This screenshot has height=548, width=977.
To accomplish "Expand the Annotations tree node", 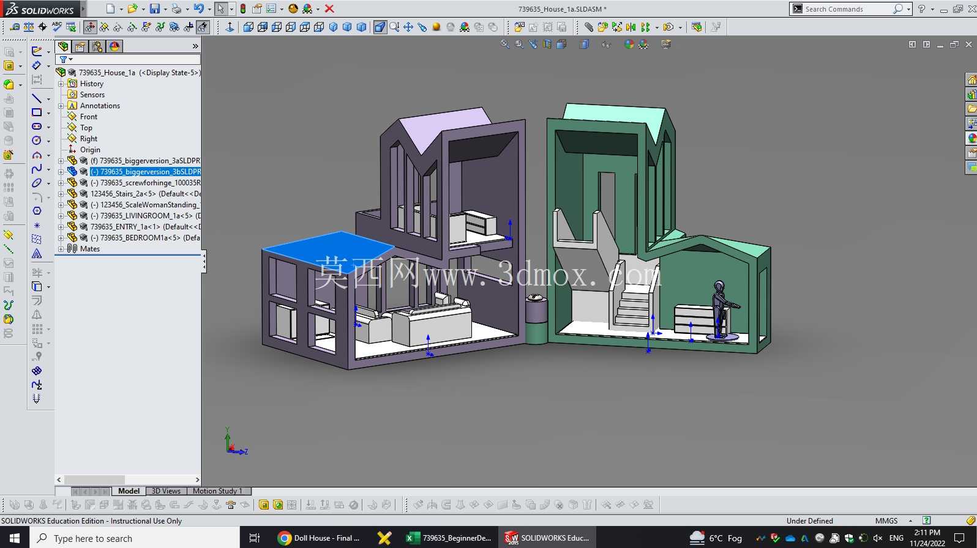I will [61, 106].
